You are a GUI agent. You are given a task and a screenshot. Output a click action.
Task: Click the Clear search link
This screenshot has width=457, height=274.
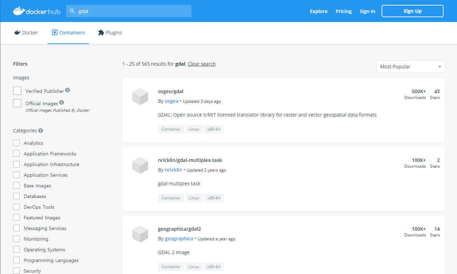pos(202,64)
